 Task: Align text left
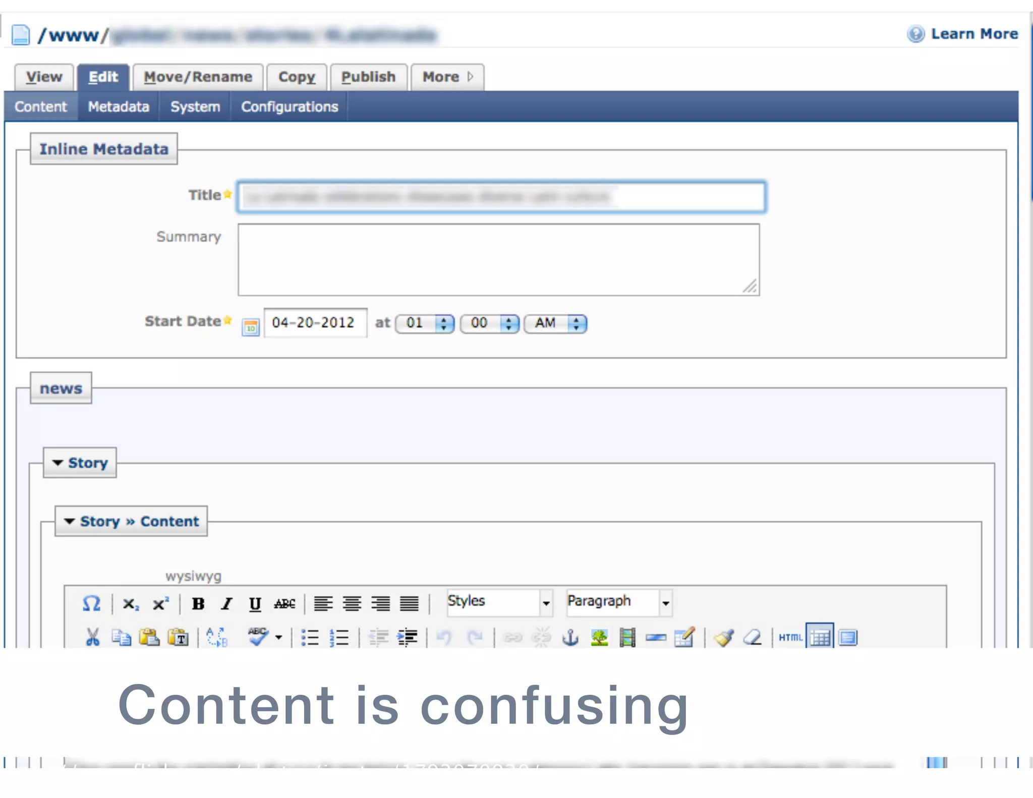(323, 604)
